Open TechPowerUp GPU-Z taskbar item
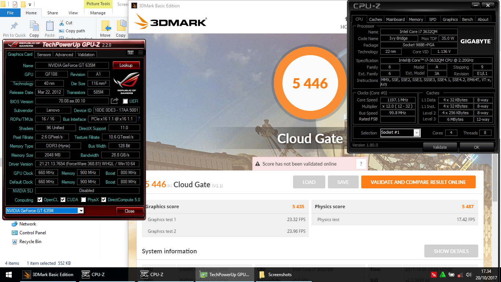Viewport: 501px width, 282px height. (x=224, y=274)
